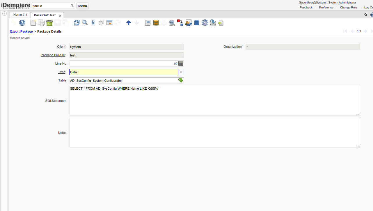Click the Menu button
373x211 pixels.
(x=83, y=6)
